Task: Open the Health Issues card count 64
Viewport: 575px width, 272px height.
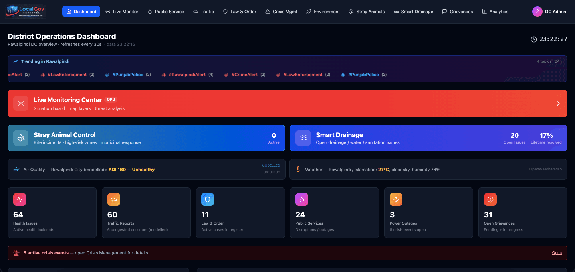Action: pos(18,215)
